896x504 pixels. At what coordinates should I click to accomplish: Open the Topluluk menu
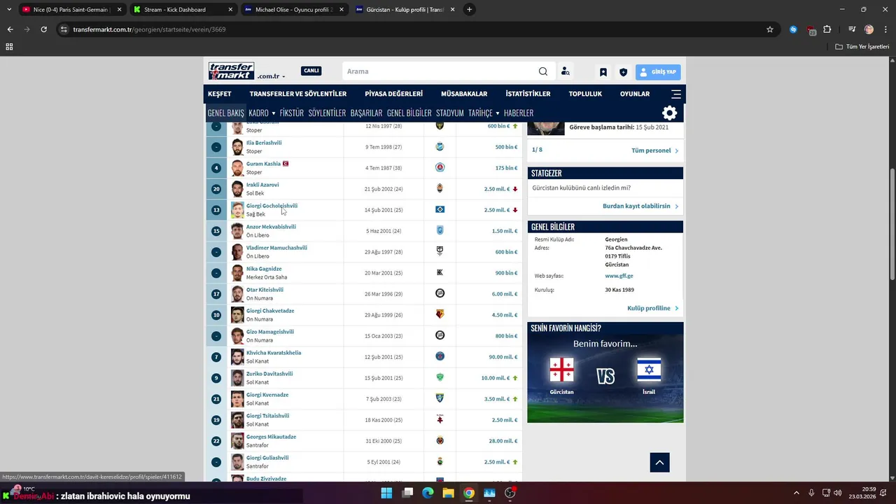click(585, 94)
